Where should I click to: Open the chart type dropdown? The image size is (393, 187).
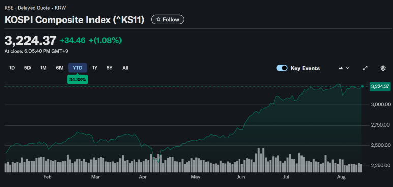click(x=344, y=68)
